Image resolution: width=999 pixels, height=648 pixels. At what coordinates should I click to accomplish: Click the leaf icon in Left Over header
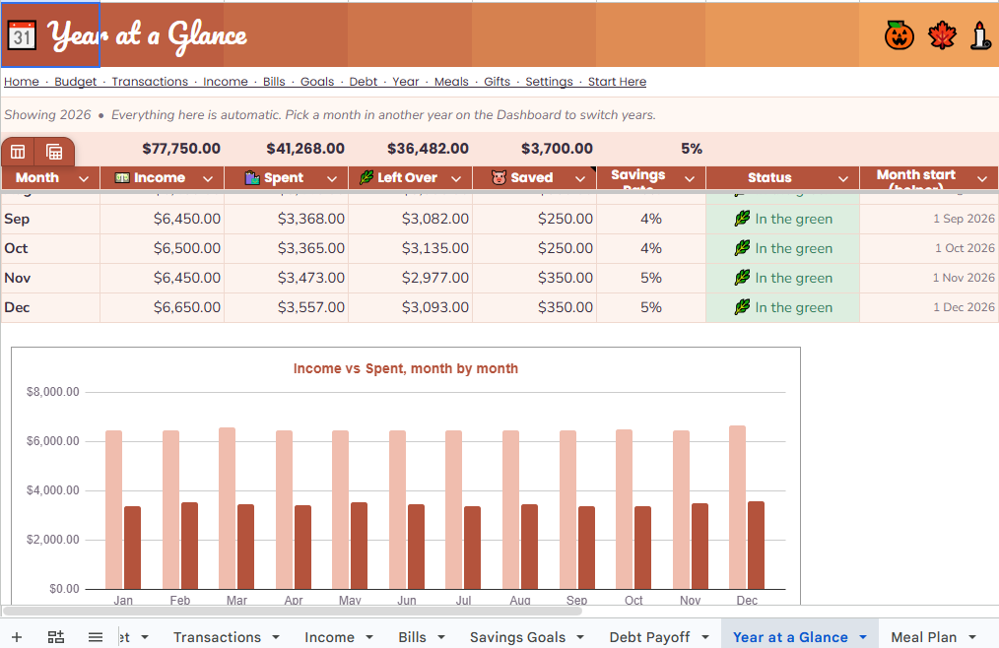[x=366, y=178]
